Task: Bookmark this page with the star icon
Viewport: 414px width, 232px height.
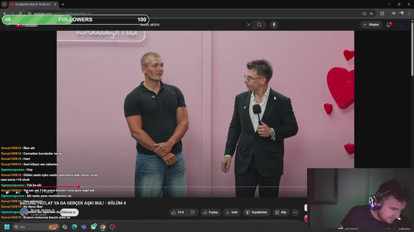Action: click(371, 14)
